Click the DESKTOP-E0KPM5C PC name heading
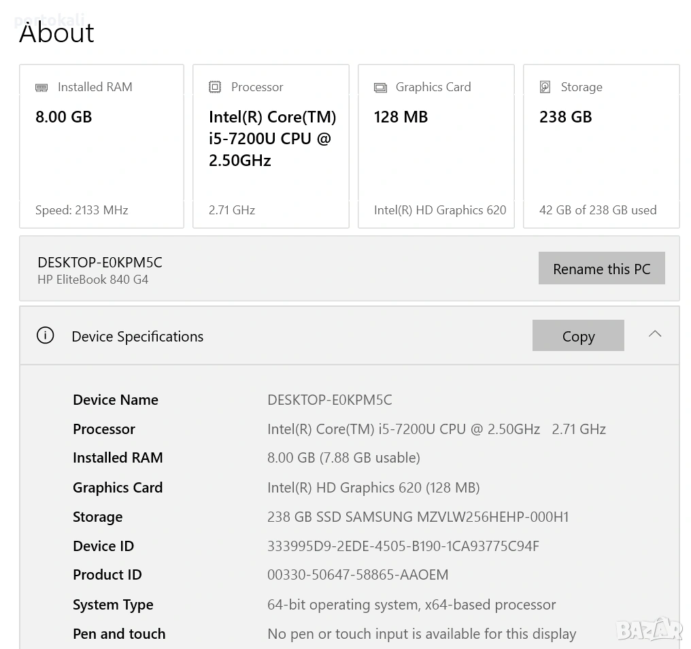691x649 pixels. pos(100,263)
